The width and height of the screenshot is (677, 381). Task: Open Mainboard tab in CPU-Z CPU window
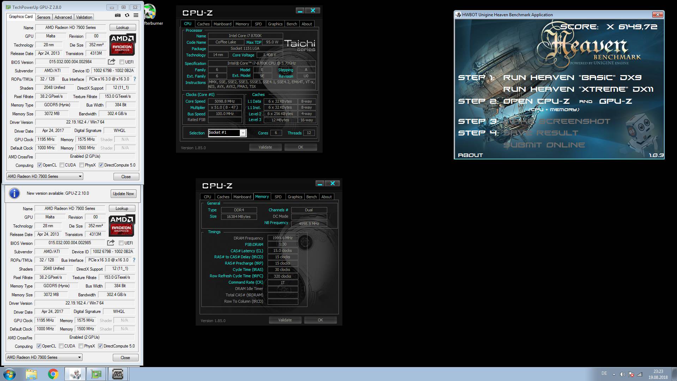tap(222, 24)
